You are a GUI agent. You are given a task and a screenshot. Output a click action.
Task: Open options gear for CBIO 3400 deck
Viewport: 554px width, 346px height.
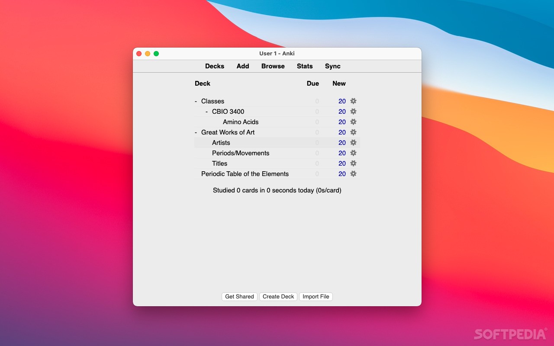(353, 111)
